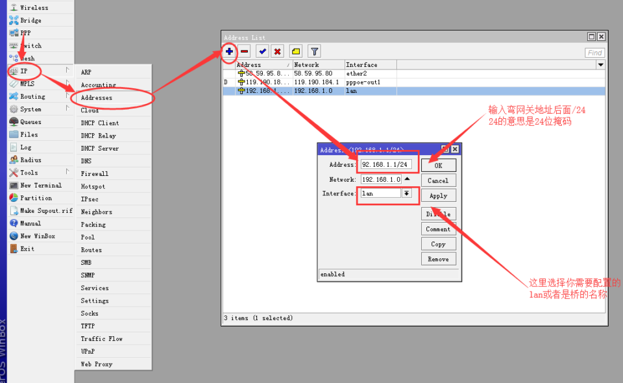Image resolution: width=623 pixels, height=383 pixels.
Task: Select DHCP Client from IP submenu
Action: [114, 123]
